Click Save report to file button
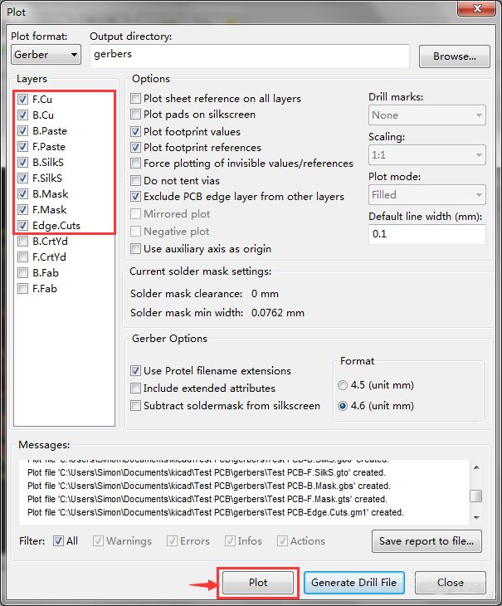Screen dimensions: 502x606 click(x=426, y=541)
